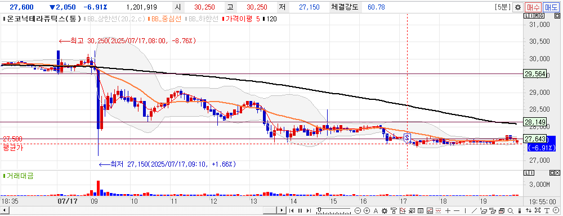Click the 27,643 price line tag
The height and width of the screenshot is (216, 563).
[x=535, y=139]
